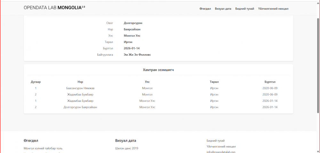Viewport: 320px width, 153px height.
Task: Click the organization name Эм Жи Эл Фэлловс
Action: (137, 55)
